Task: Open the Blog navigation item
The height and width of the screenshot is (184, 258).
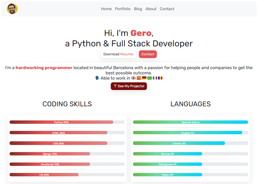Action: pyautogui.click(x=138, y=9)
